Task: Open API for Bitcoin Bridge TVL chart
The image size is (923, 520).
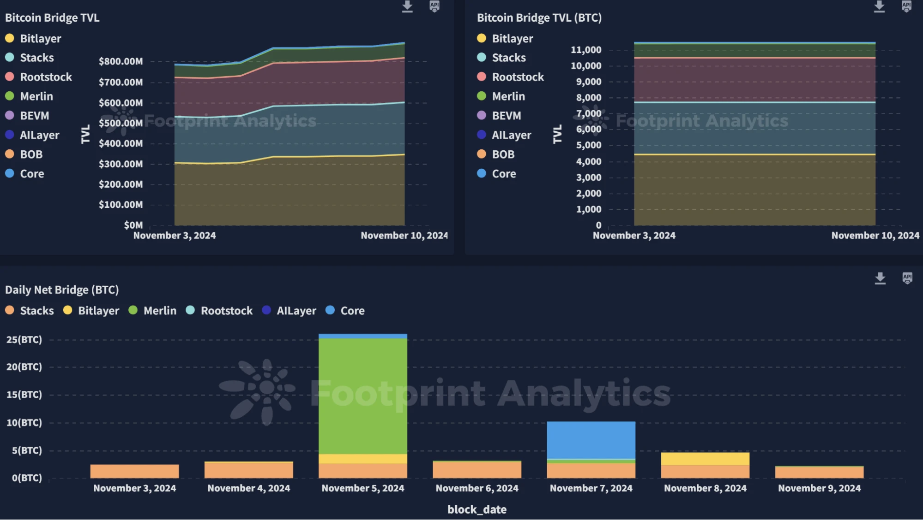Action: (x=434, y=6)
